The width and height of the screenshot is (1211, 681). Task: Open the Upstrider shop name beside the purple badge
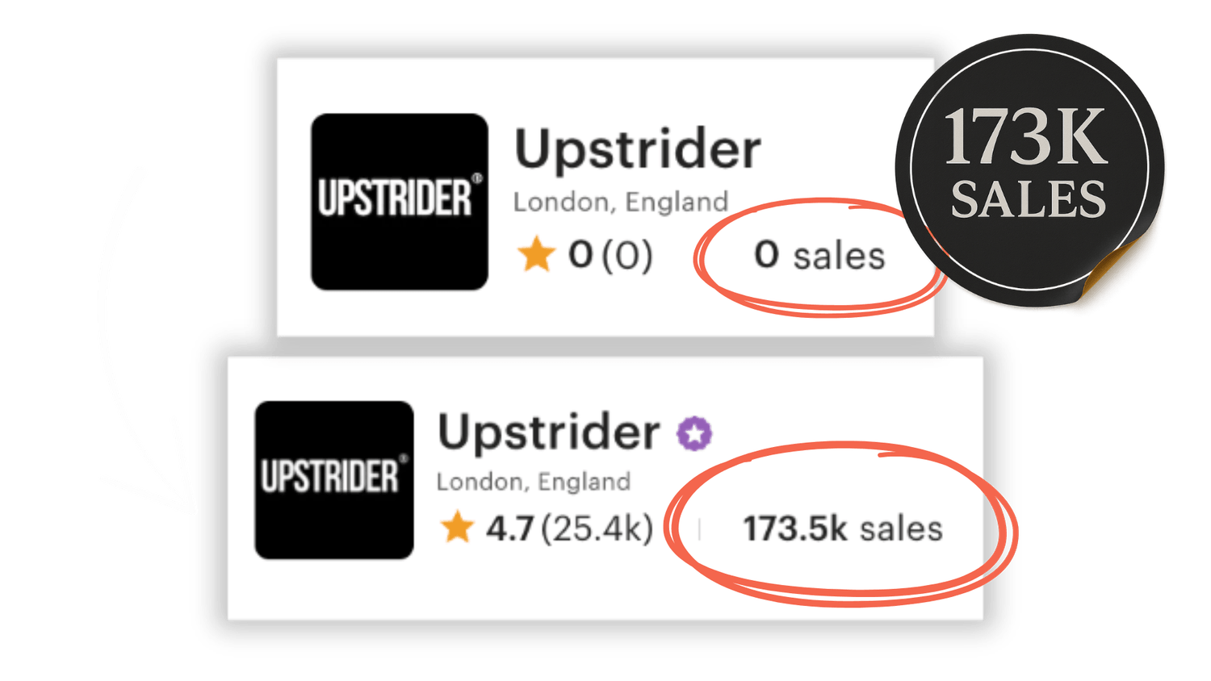pos(549,432)
